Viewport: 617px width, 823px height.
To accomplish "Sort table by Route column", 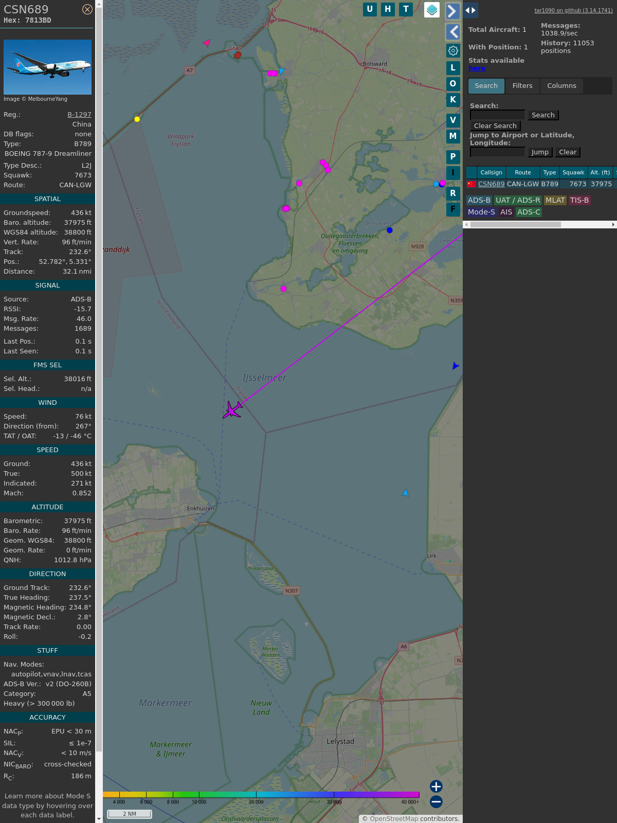I will tap(523, 172).
